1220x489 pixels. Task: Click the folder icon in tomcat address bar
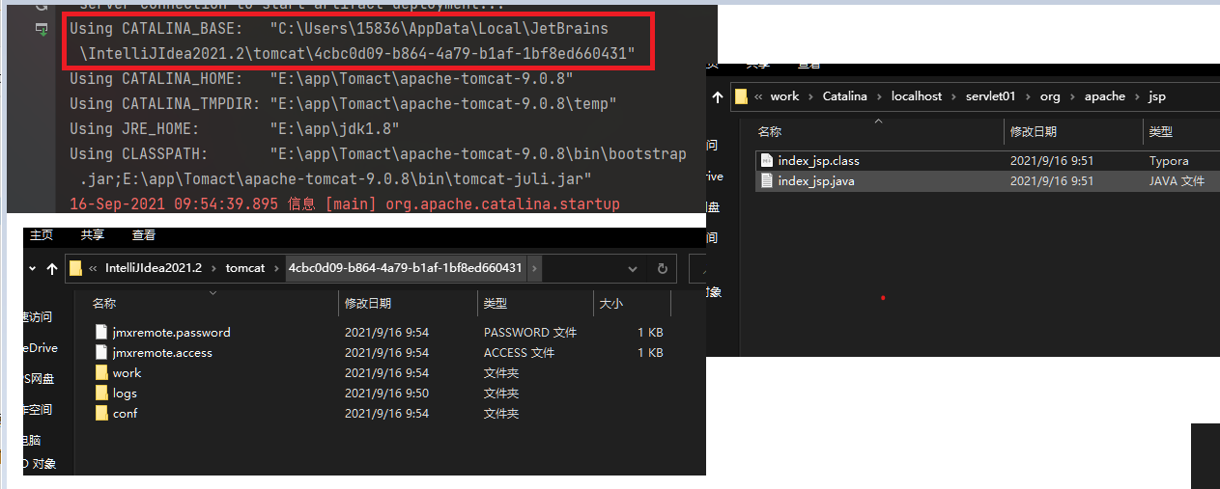75,268
